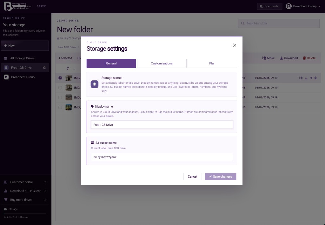Click the share icon in the selected row

click(x=311, y=78)
